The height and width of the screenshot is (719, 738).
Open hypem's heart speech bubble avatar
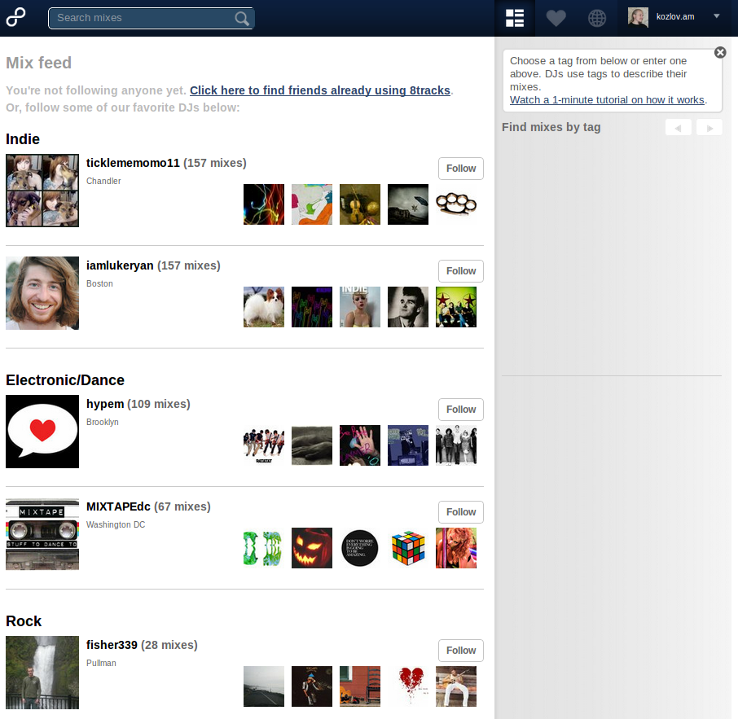[x=42, y=432]
